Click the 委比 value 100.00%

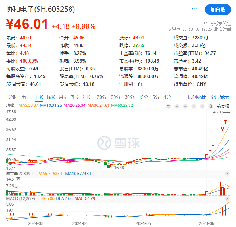click(29, 61)
